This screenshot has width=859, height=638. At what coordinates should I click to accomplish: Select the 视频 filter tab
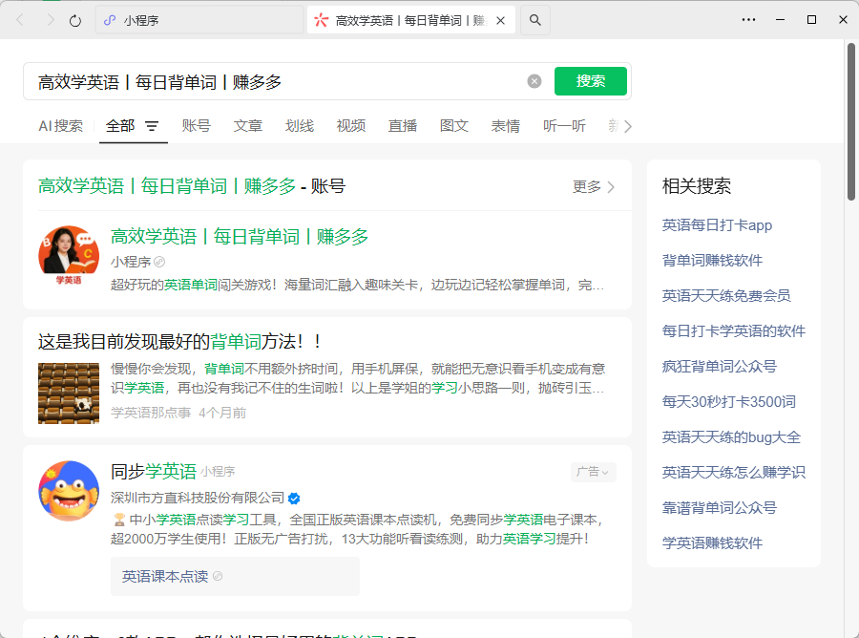[350, 126]
